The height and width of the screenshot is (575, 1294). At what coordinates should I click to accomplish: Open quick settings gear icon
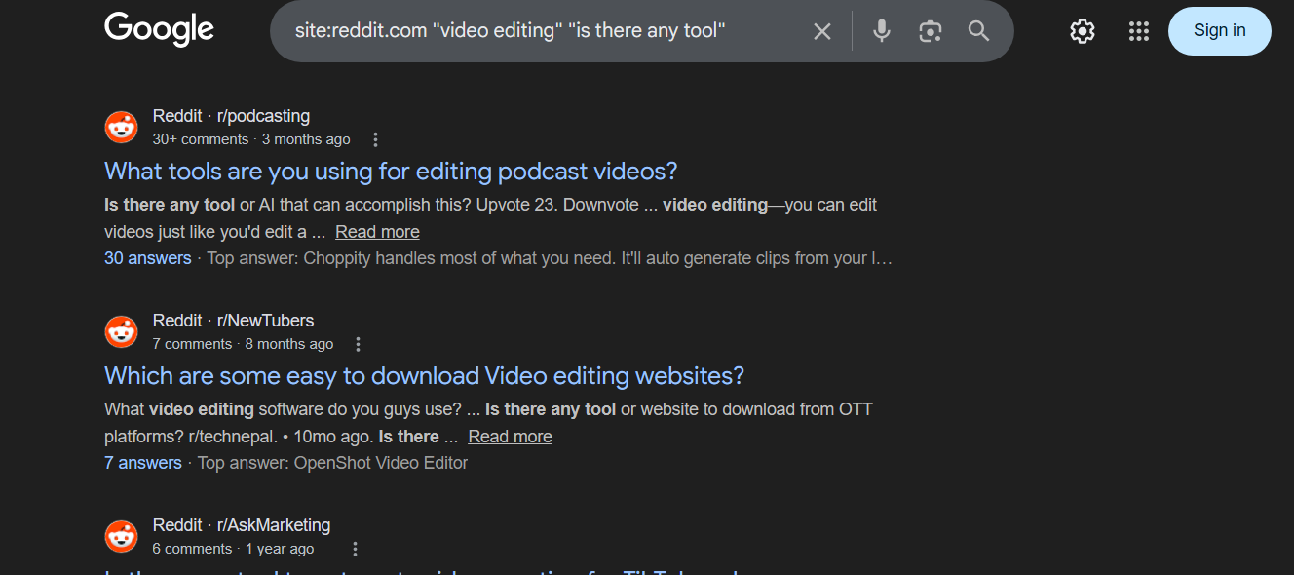pyautogui.click(x=1083, y=31)
